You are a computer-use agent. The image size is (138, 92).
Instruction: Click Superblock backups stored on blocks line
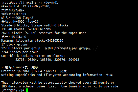click(x=33, y=56)
